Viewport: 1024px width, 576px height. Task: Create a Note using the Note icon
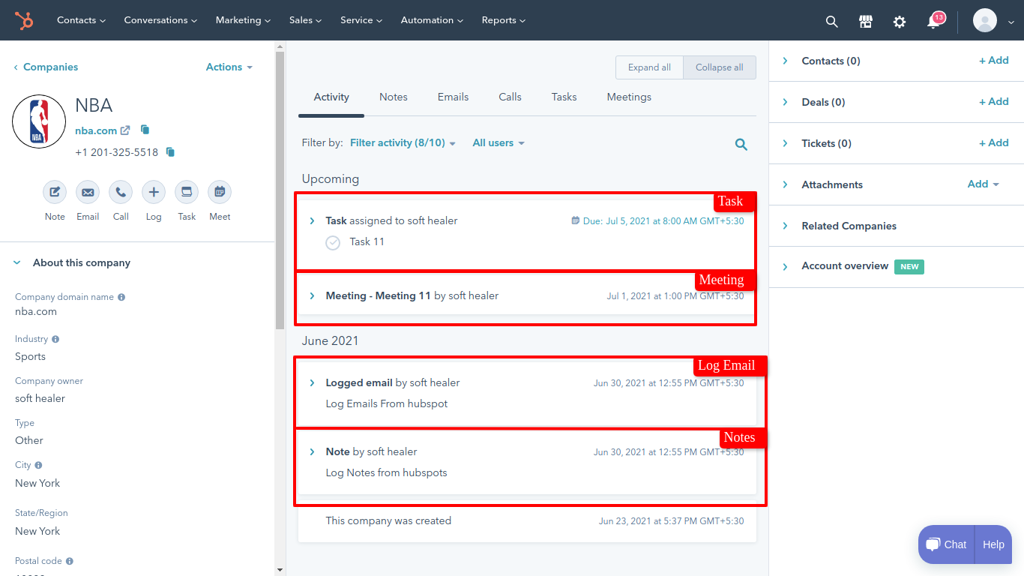55,193
